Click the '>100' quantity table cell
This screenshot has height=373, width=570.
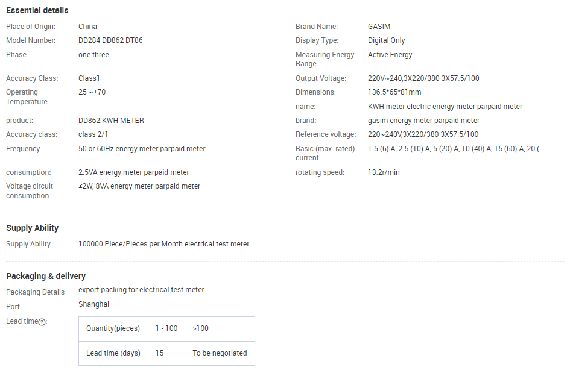201,328
